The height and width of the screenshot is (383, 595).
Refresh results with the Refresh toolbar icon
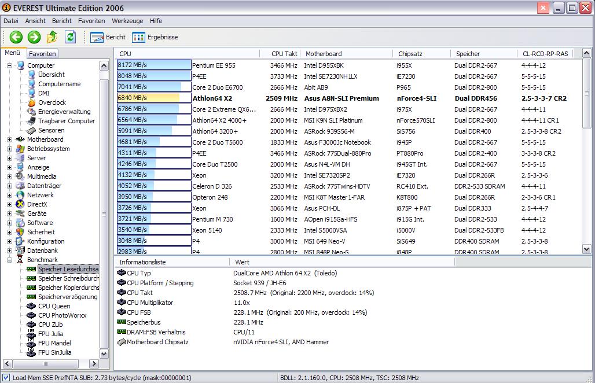70,37
